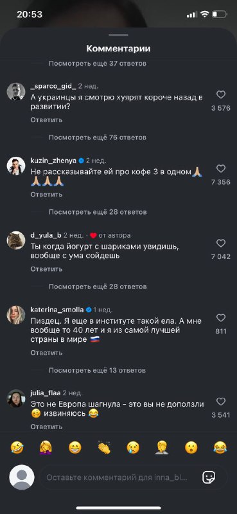The image size is (237, 514).
Task: Insert the crying face emoji
Action: point(133,447)
